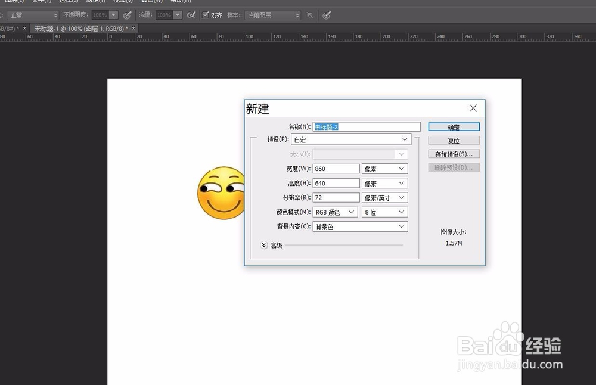Click the ignore adjustment layers icon after 样本
Viewport: 596px width, 385px height.
coord(310,15)
